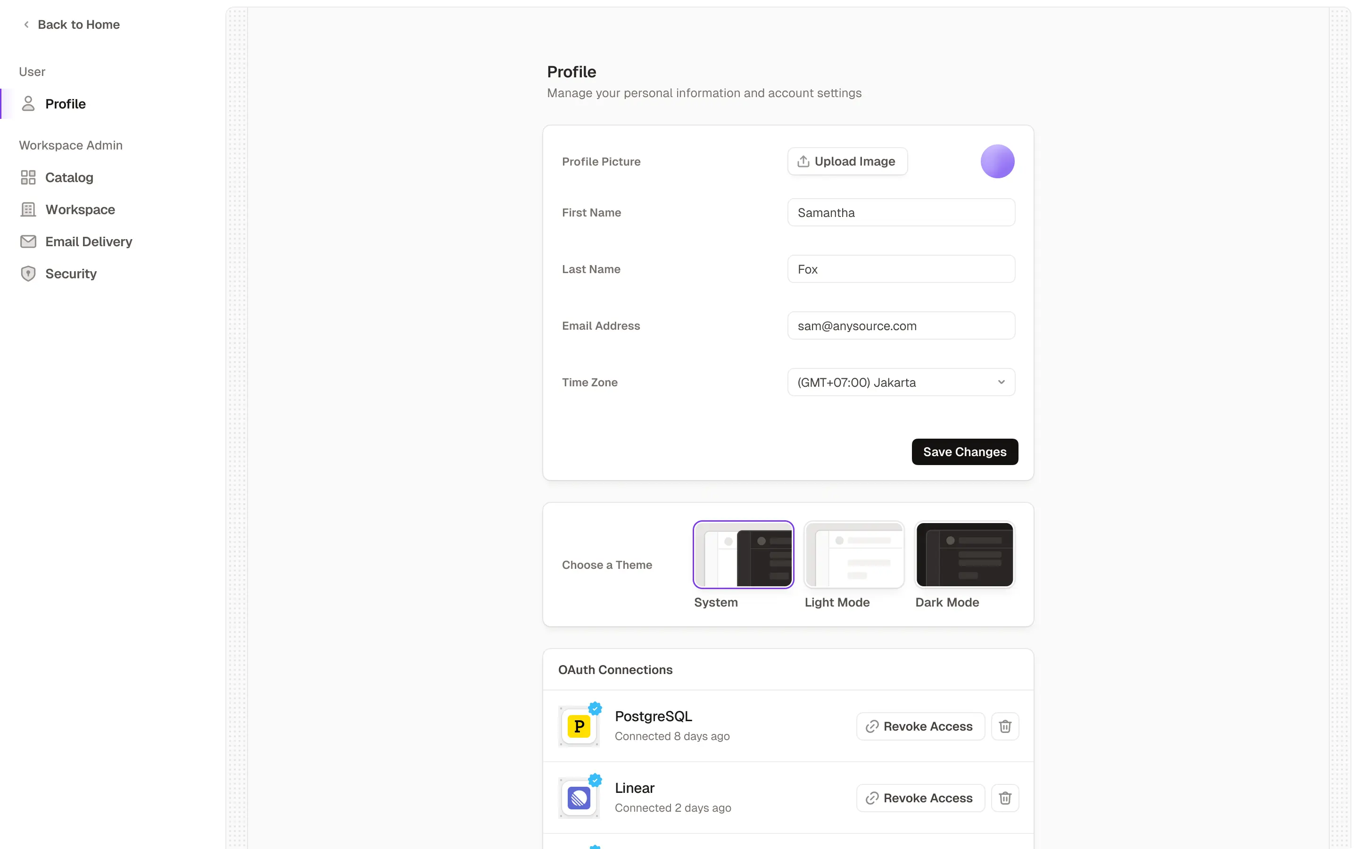Select the System theme option
Viewport: 1358px width, 849px height.
tap(743, 555)
